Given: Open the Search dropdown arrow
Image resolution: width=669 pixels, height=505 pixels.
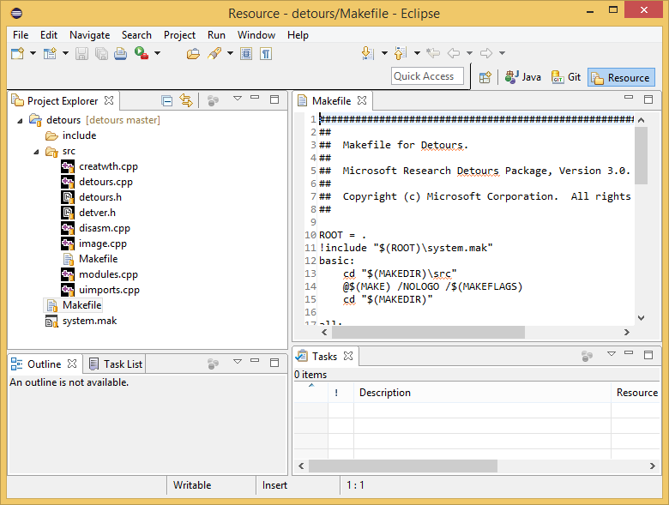Looking at the screenshot, I should (231, 53).
